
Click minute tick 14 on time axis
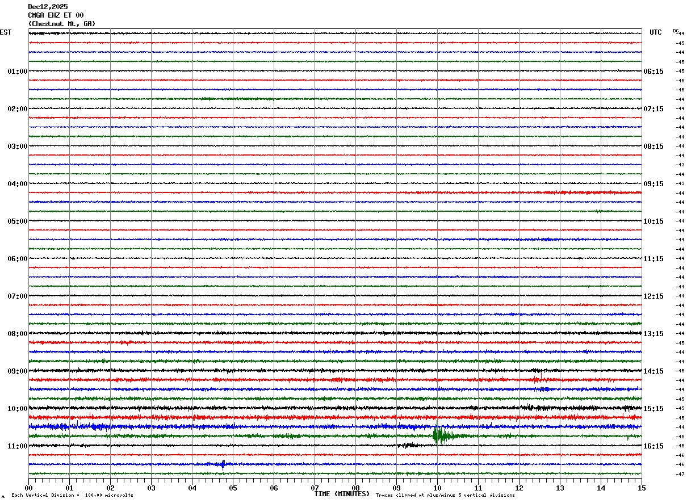601,488
